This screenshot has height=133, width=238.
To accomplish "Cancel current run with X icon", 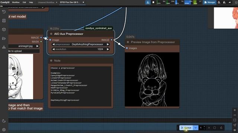I will (x=209, y=128).
